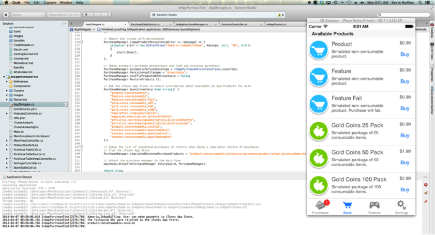Screen dimensions: 435x235
Task: Open the Debug configuration dropdown
Action: (28, 14)
